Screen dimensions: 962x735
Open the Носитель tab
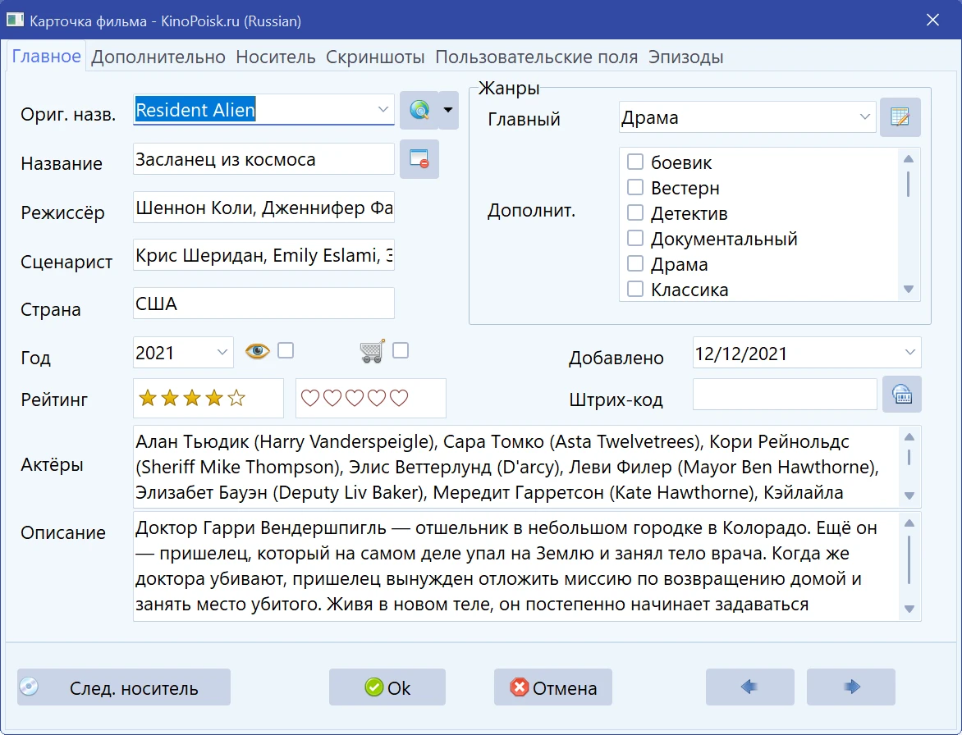(x=276, y=57)
